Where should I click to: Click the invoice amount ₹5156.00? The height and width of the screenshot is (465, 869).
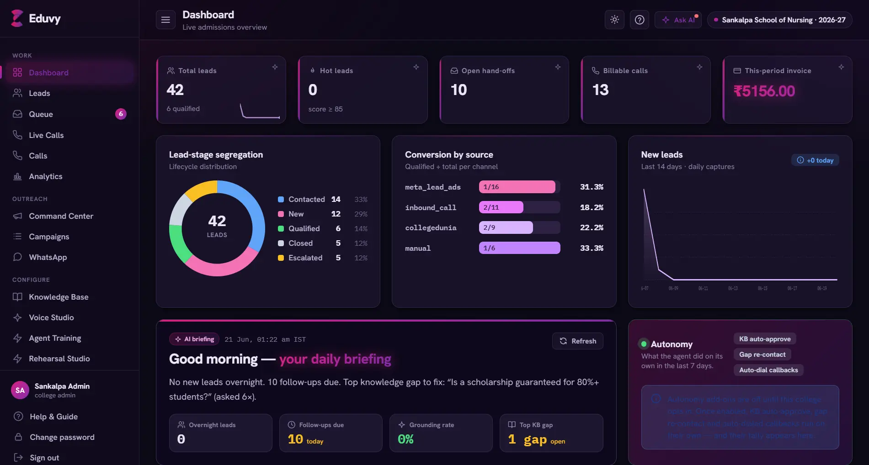coord(764,91)
